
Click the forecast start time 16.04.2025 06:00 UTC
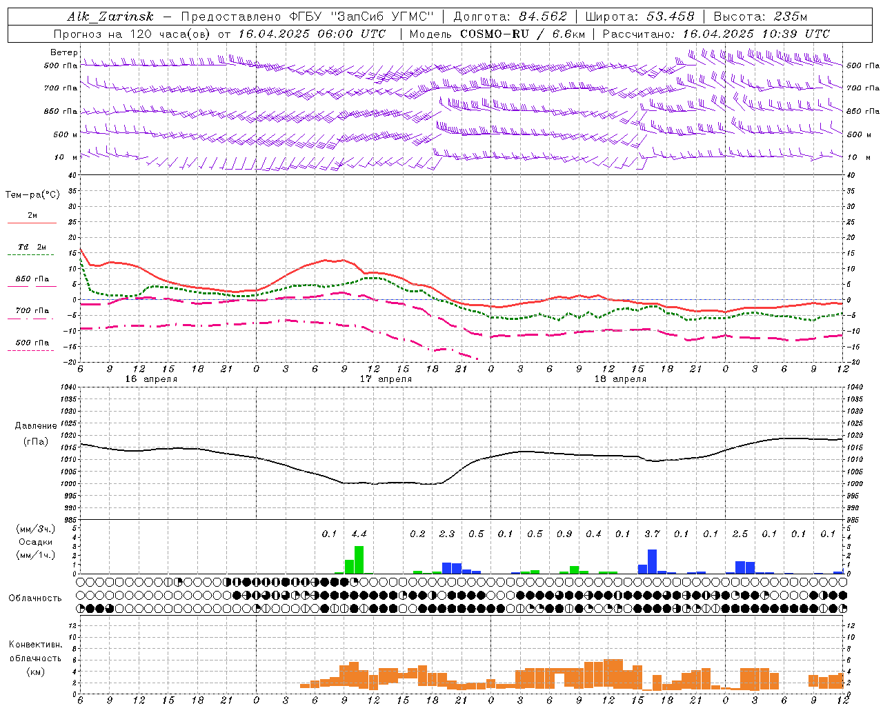pyautogui.click(x=312, y=34)
